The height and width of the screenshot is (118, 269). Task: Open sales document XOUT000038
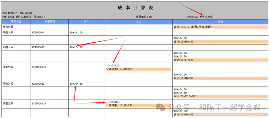[x=39, y=67]
